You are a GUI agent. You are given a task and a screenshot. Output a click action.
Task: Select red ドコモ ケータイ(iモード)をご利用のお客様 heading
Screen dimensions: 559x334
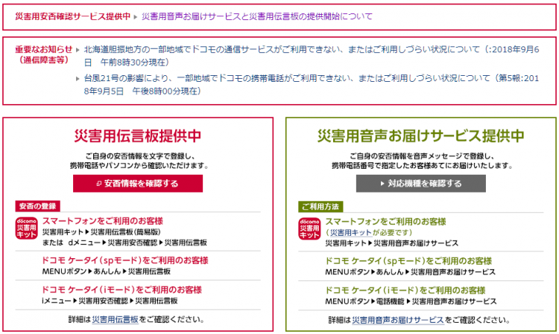[122, 290]
